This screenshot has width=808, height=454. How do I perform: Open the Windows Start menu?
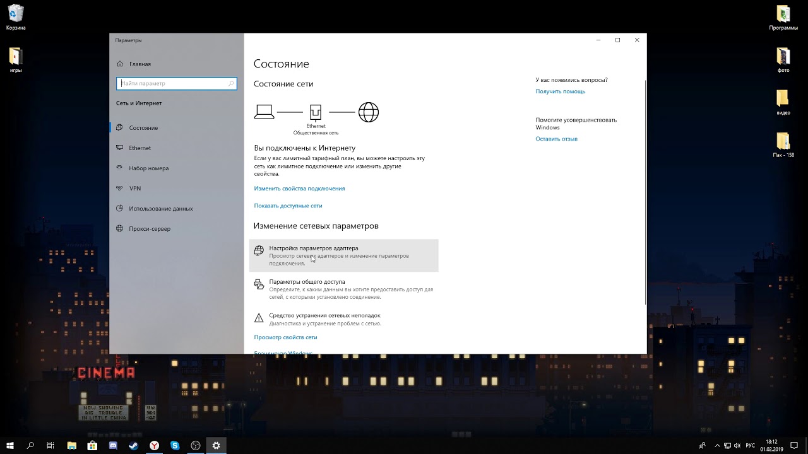click(x=10, y=446)
